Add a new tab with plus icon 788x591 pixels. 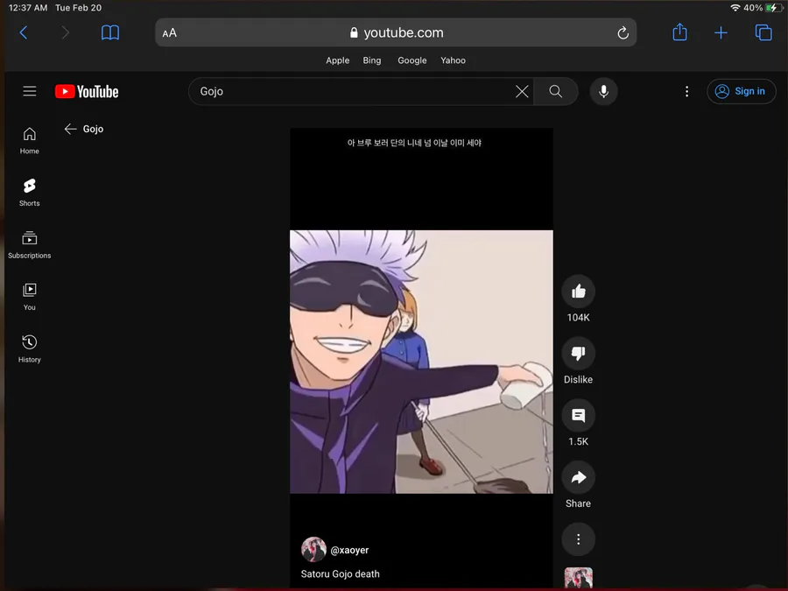coord(721,33)
